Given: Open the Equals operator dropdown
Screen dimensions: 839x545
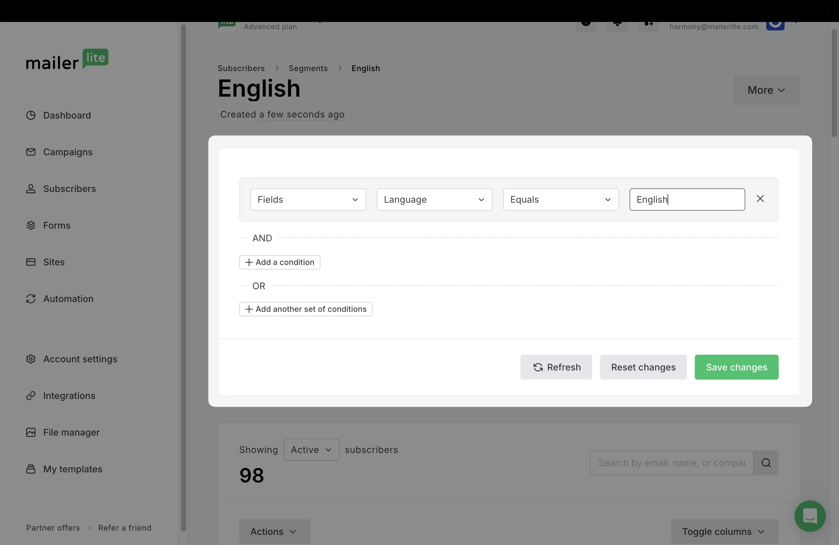Looking at the screenshot, I should (x=560, y=199).
